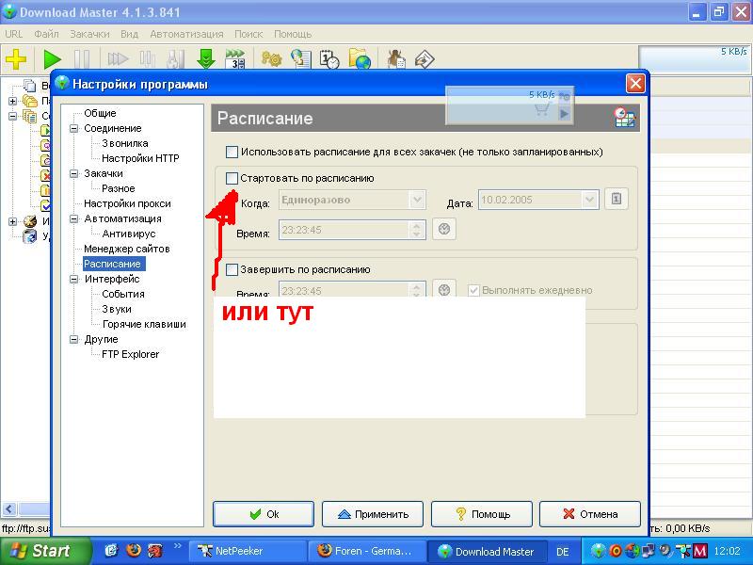This screenshot has width=753, height=565.
Task: Click the yellow plus add-download toolbar icon
Action: click(16, 59)
